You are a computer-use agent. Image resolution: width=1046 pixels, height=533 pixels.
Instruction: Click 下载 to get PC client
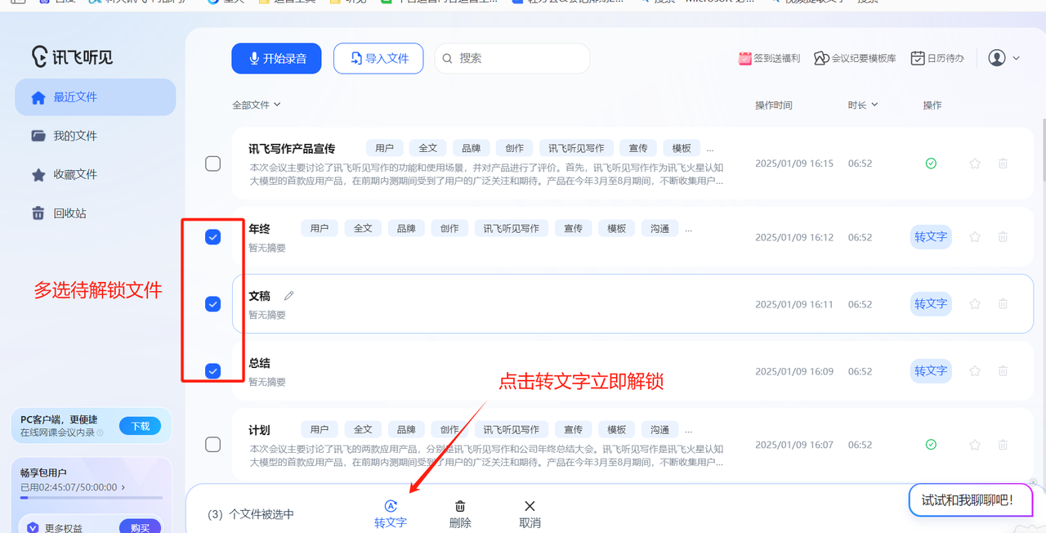tap(141, 426)
